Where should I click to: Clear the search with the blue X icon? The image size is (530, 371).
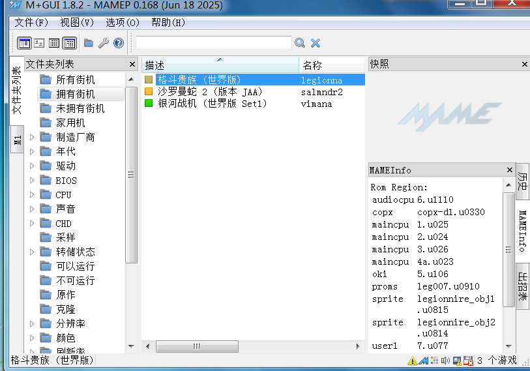tap(316, 43)
